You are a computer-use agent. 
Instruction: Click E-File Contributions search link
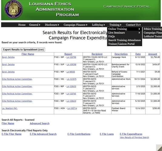coord(79,134)
